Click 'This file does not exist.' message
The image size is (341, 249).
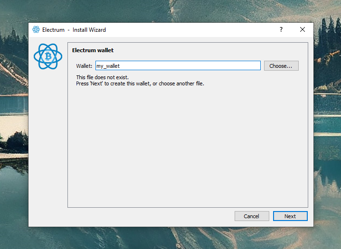102,77
